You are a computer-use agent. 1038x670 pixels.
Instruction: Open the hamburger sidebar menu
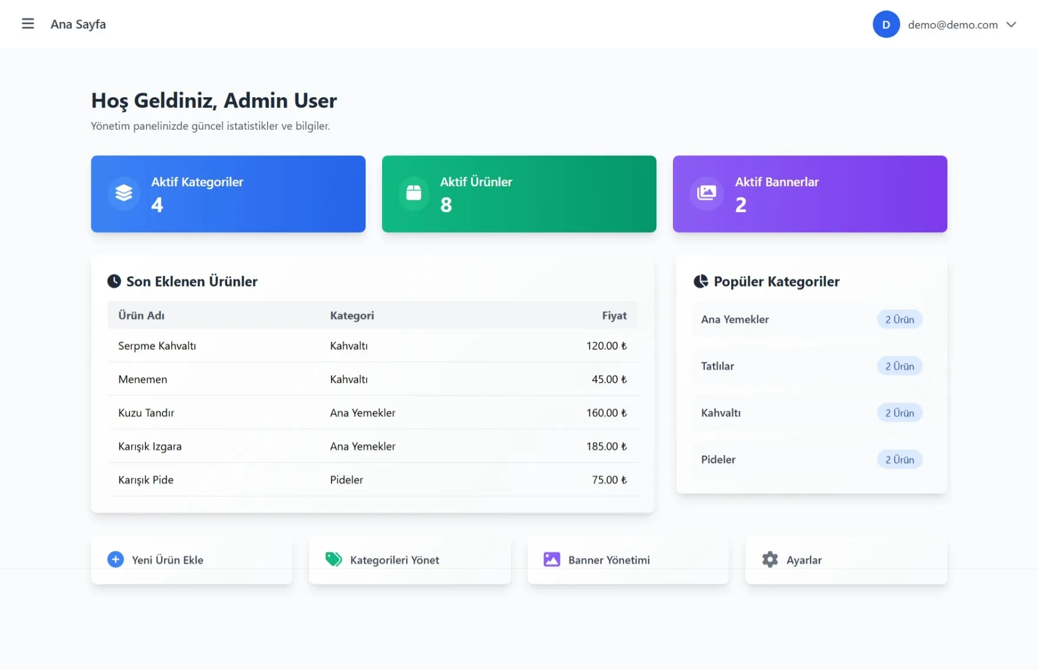28,24
